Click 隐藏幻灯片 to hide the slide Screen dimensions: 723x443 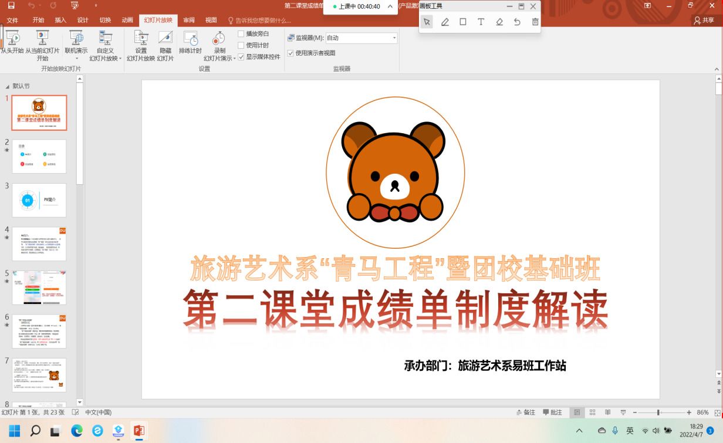coord(165,46)
